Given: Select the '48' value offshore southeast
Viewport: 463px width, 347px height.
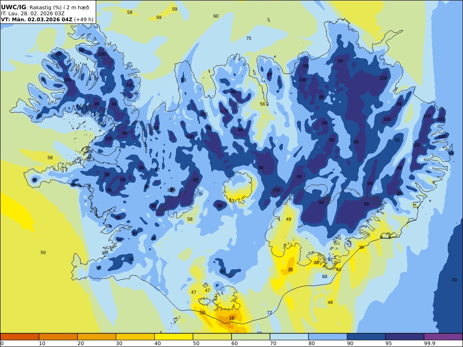Looking at the screenshot, I should [330, 302].
